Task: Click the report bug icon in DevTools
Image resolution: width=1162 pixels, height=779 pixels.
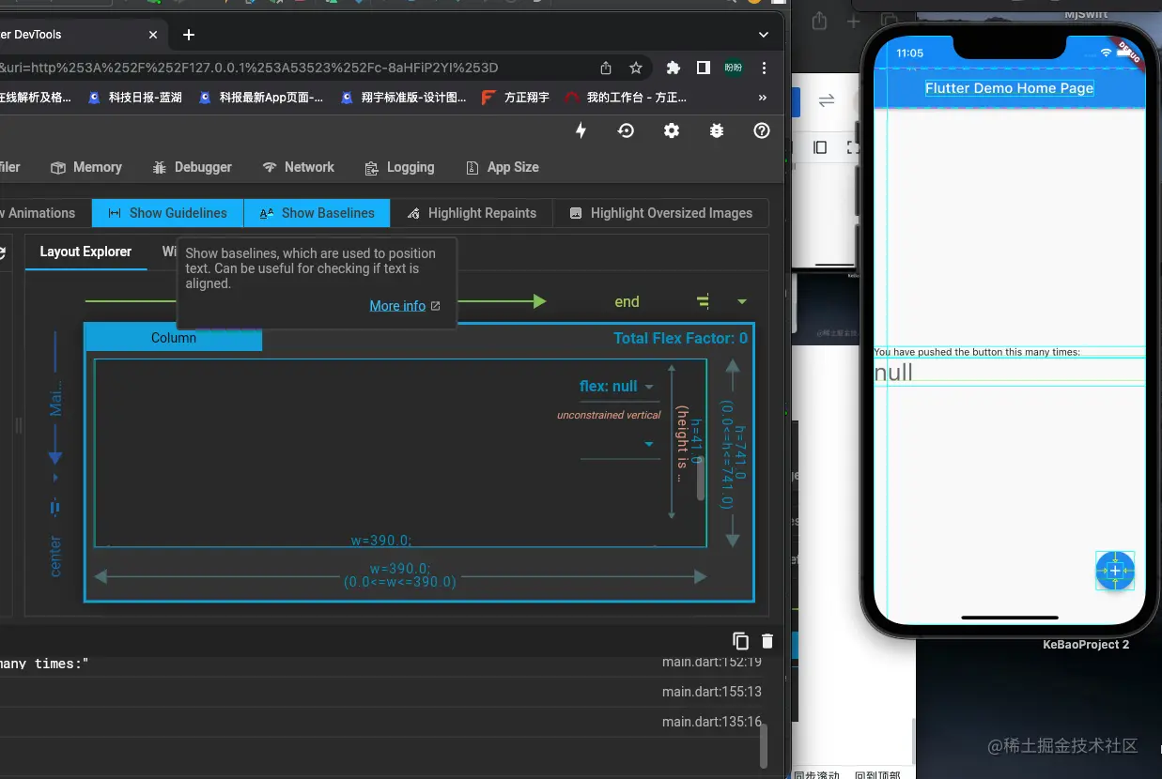Action: pos(717,131)
